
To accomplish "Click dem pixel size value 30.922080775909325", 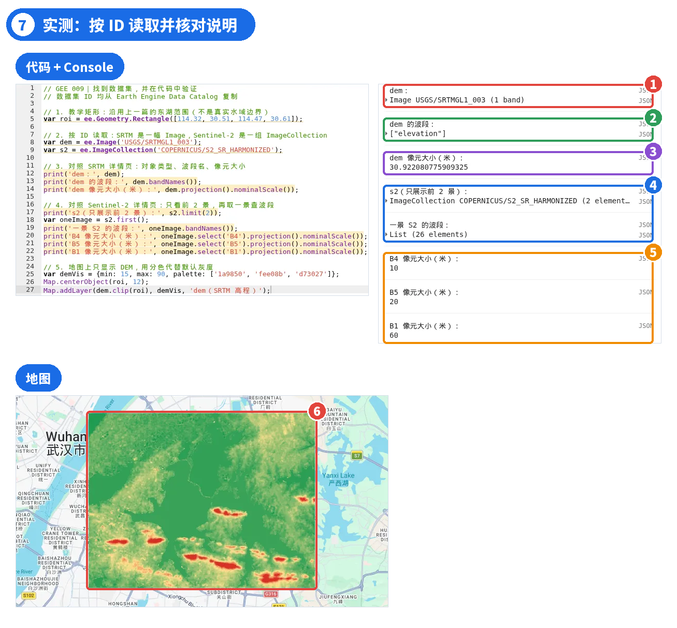I will [x=428, y=167].
